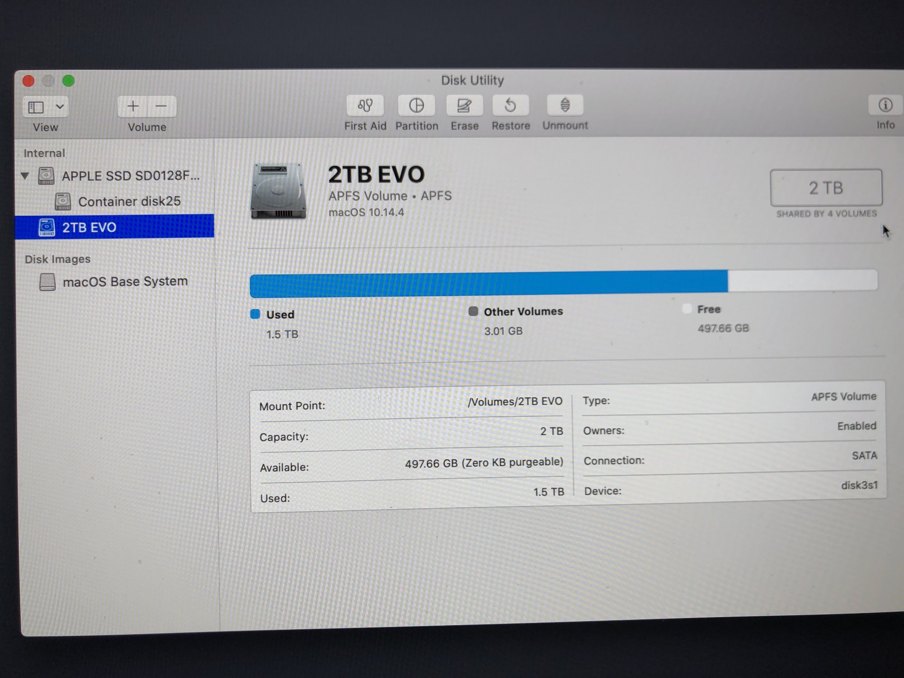This screenshot has width=904, height=678.
Task: Click the Connection value SATA
Action: tap(864, 456)
